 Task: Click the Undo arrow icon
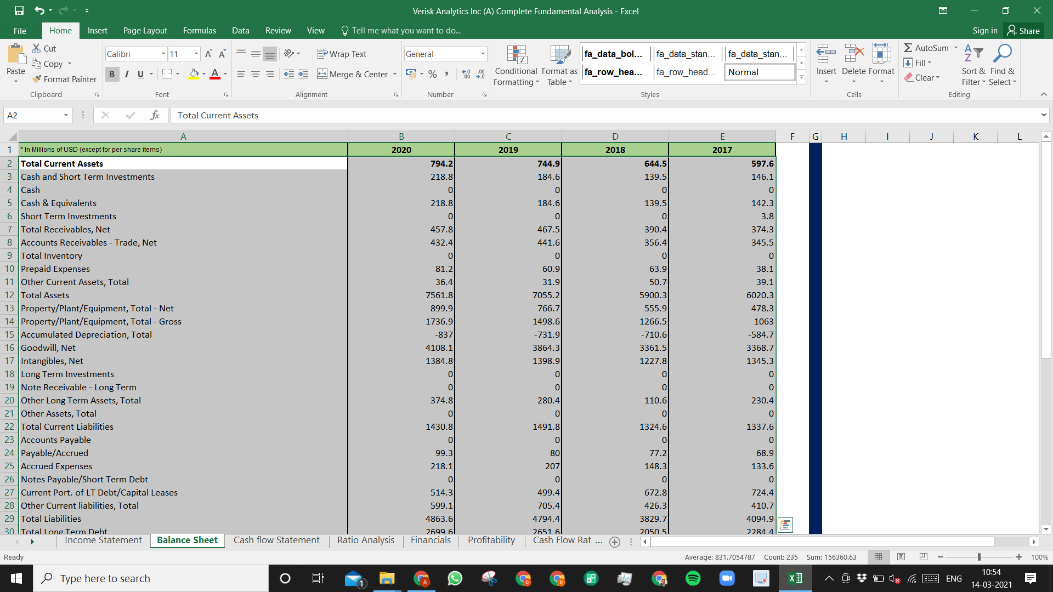tap(39, 10)
